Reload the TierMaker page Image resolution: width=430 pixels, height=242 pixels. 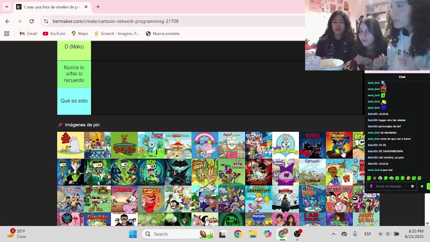pyautogui.click(x=32, y=21)
